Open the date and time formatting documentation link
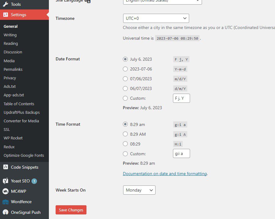The image size is (275, 219). tap(165, 174)
